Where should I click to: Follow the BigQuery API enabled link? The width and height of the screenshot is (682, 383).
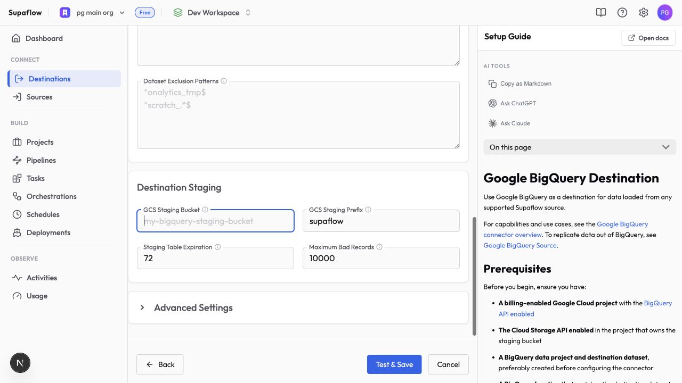585,309
